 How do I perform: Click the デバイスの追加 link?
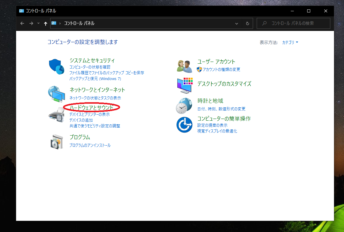[81, 120]
